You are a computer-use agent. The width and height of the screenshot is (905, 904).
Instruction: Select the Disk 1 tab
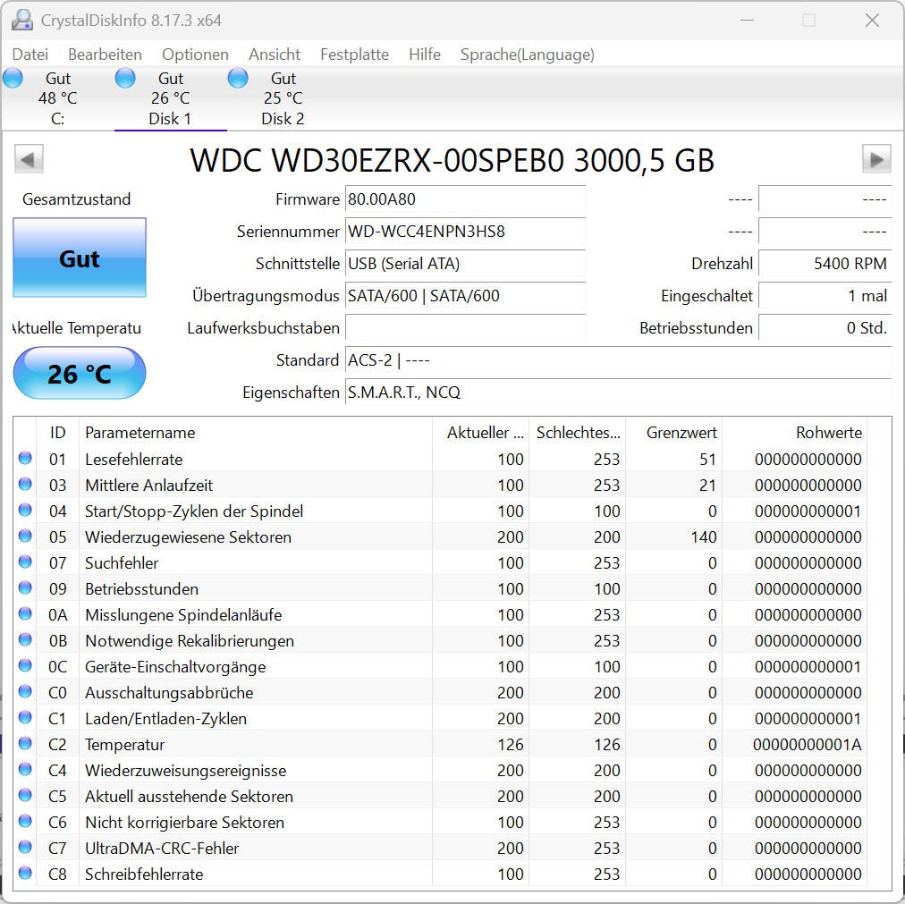pos(170,98)
